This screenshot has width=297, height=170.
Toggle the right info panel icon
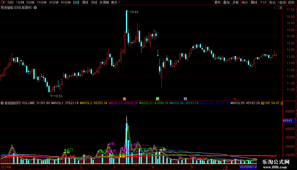(x=280, y=8)
